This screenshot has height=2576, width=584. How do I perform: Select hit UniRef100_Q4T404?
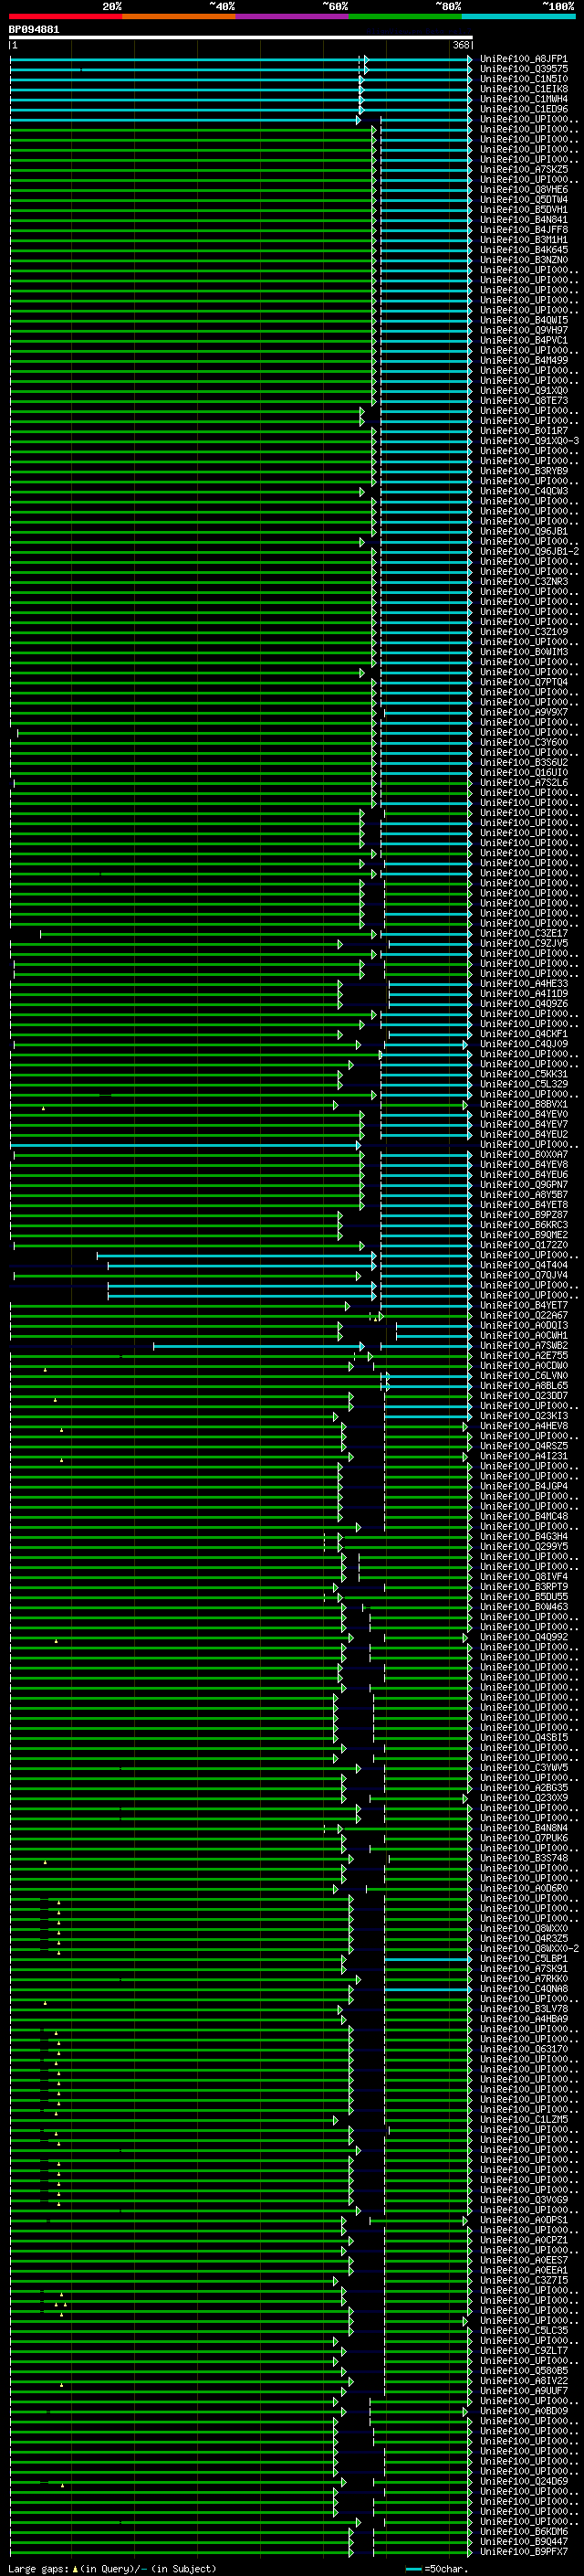tap(524, 1266)
